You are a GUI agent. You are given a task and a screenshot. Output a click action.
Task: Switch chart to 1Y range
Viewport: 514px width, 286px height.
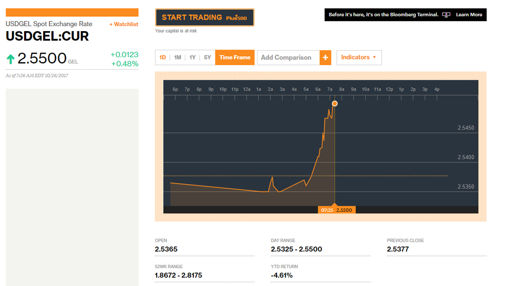pos(192,57)
